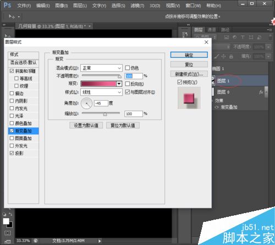Image resolution: width=275 pixels, height=245 pixels.
Task: Open the Layers panel menu icon
Action: [x=269, y=30]
